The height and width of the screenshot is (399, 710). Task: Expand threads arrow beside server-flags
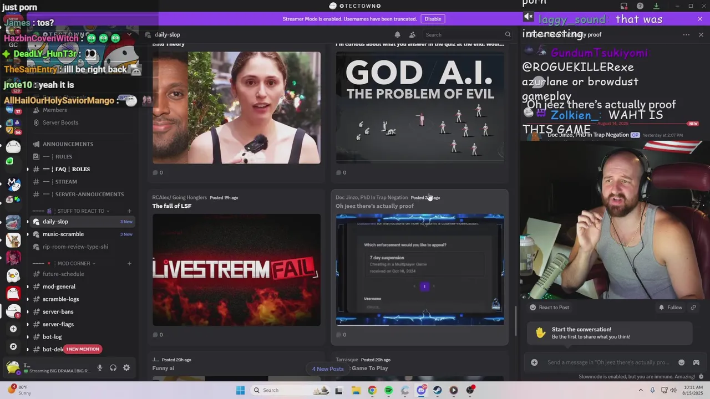coord(28,324)
